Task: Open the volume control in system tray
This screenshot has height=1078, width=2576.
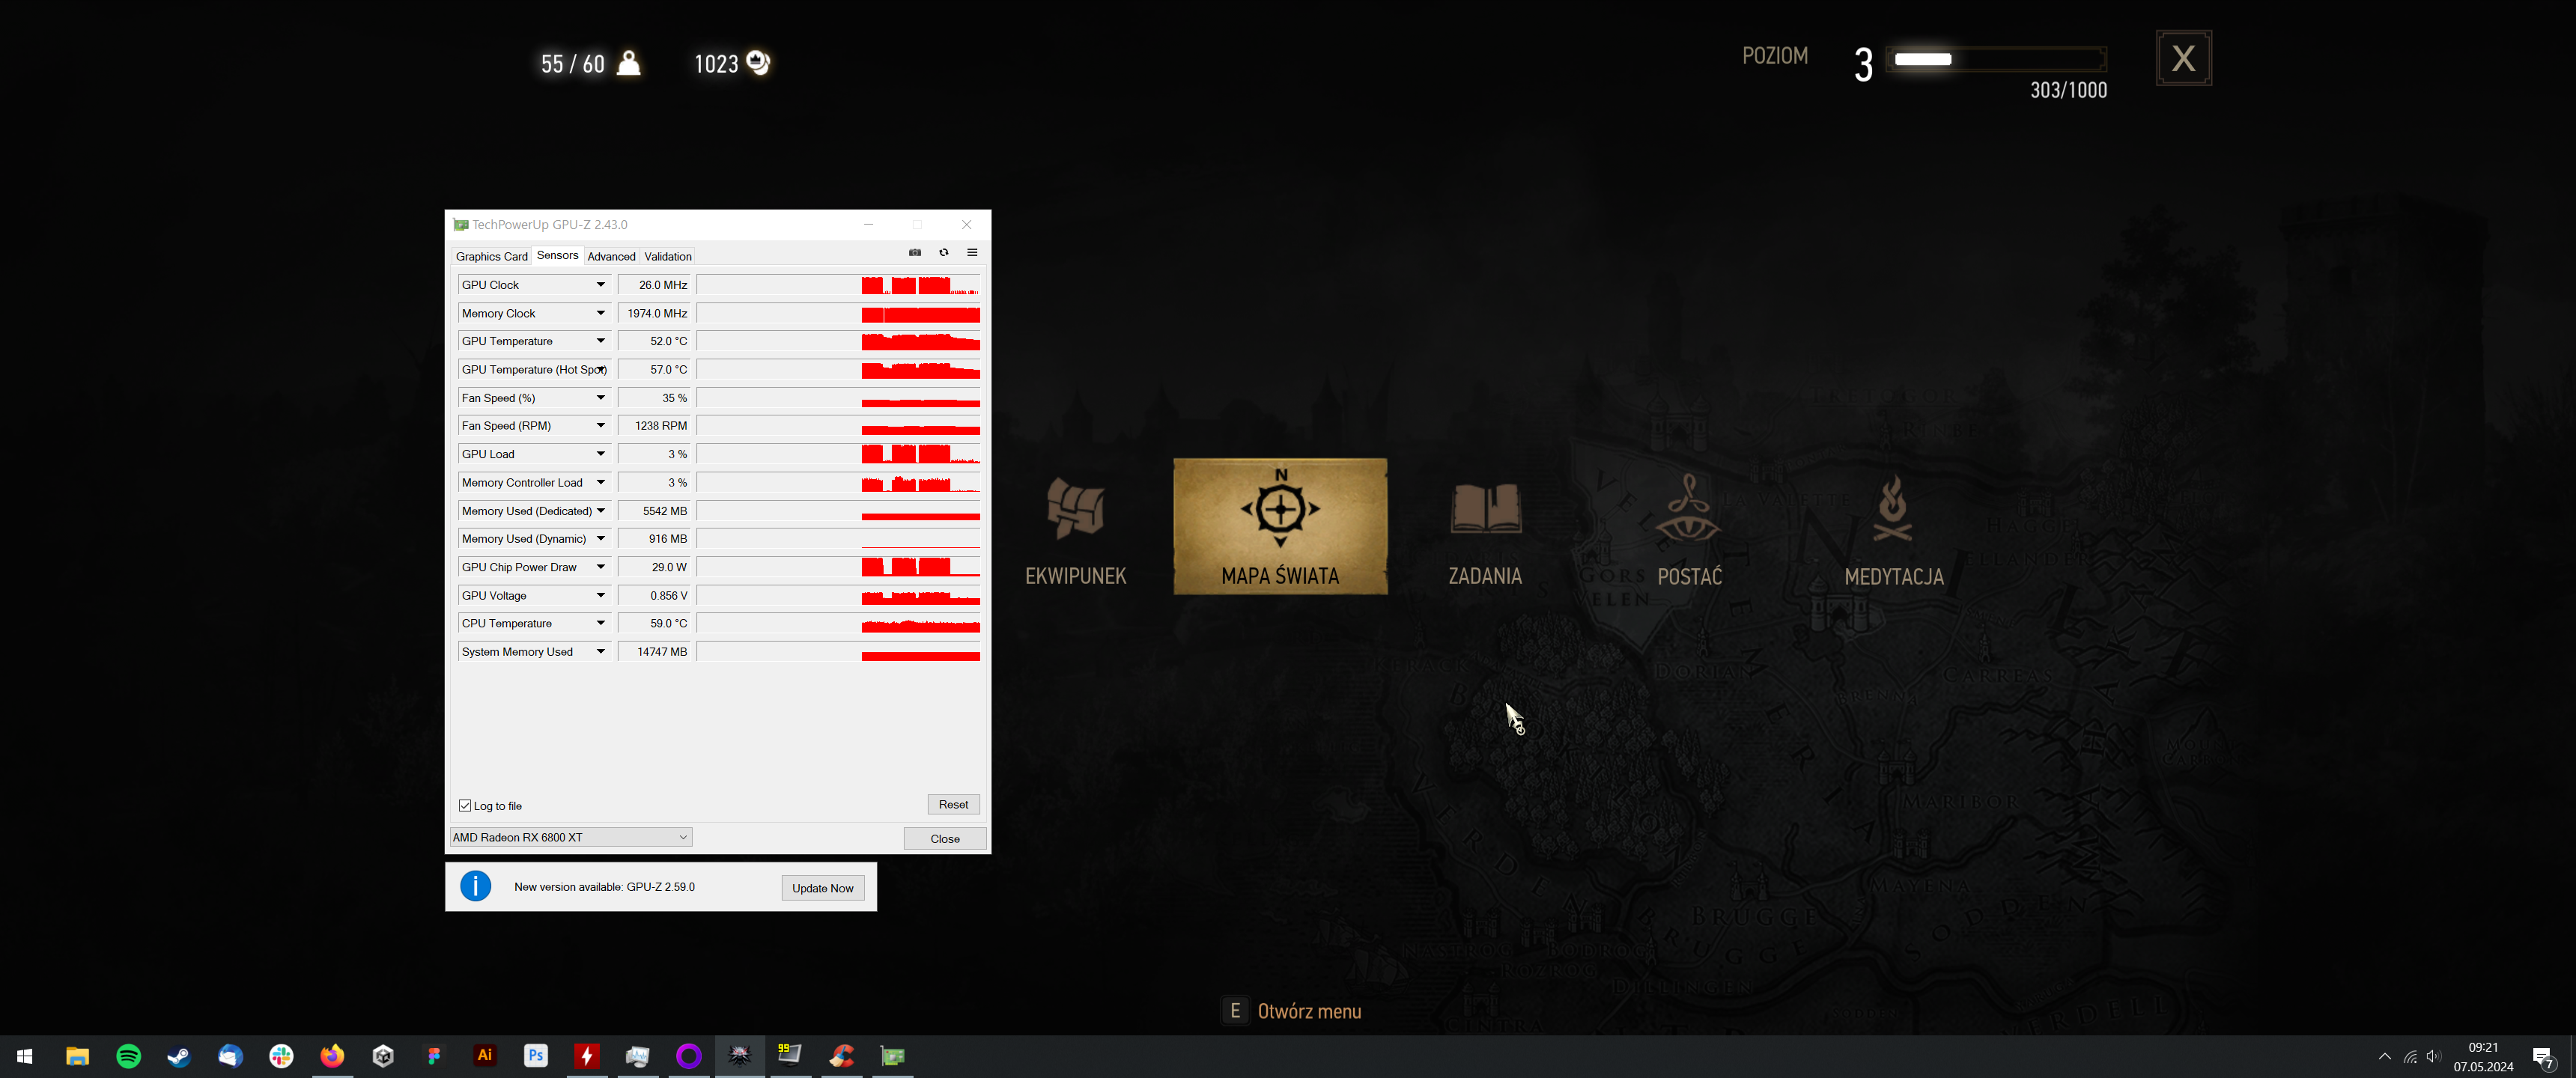Action: (2434, 1056)
